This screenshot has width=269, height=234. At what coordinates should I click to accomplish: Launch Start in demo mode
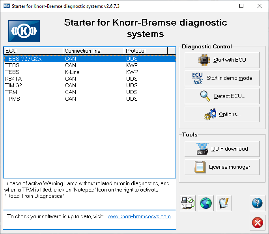click(222, 78)
